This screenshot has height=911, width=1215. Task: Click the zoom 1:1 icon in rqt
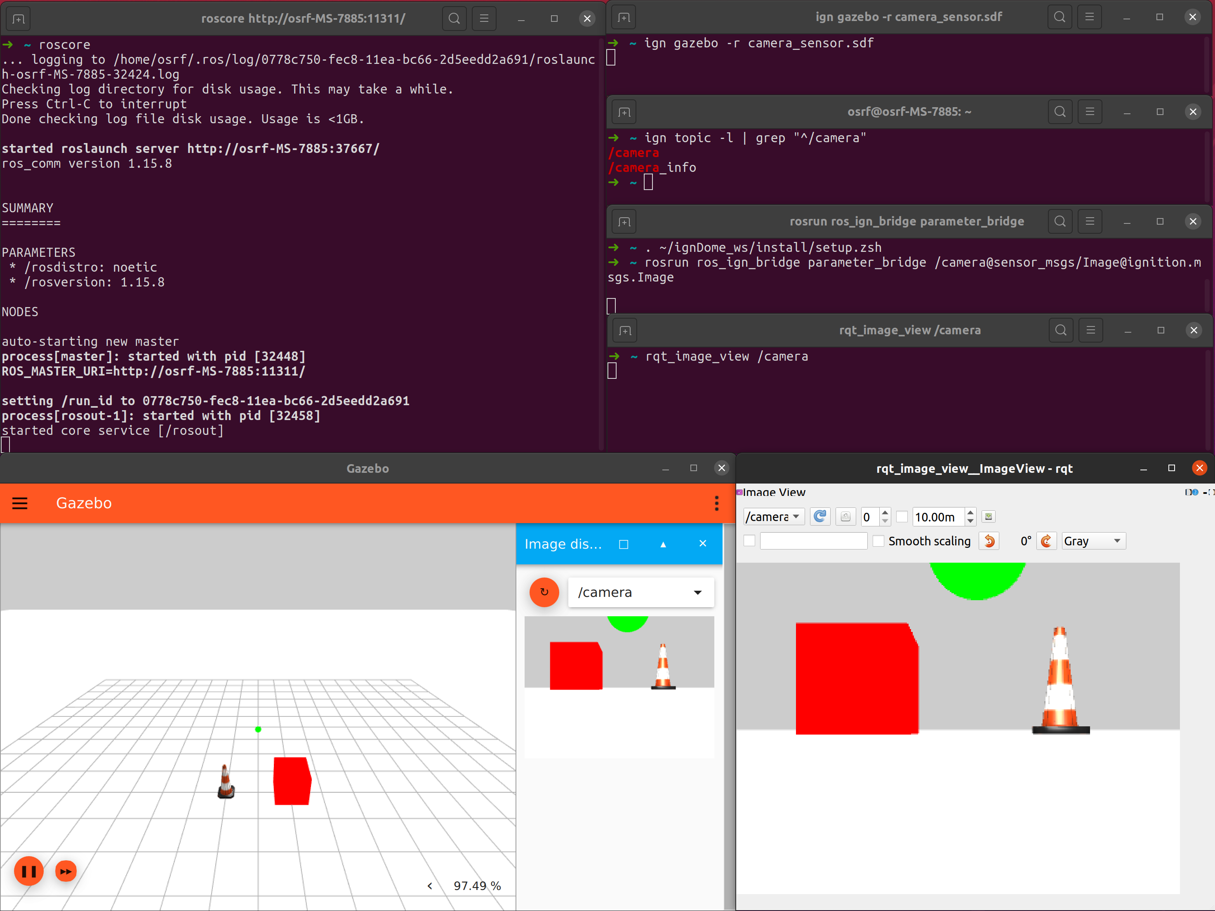(x=846, y=517)
